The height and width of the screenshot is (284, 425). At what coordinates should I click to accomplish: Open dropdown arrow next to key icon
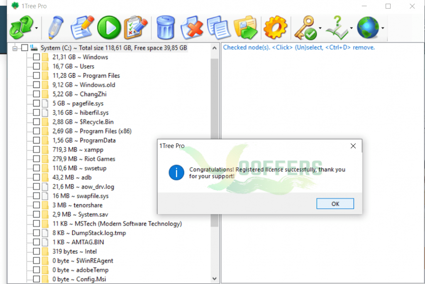[320, 28]
